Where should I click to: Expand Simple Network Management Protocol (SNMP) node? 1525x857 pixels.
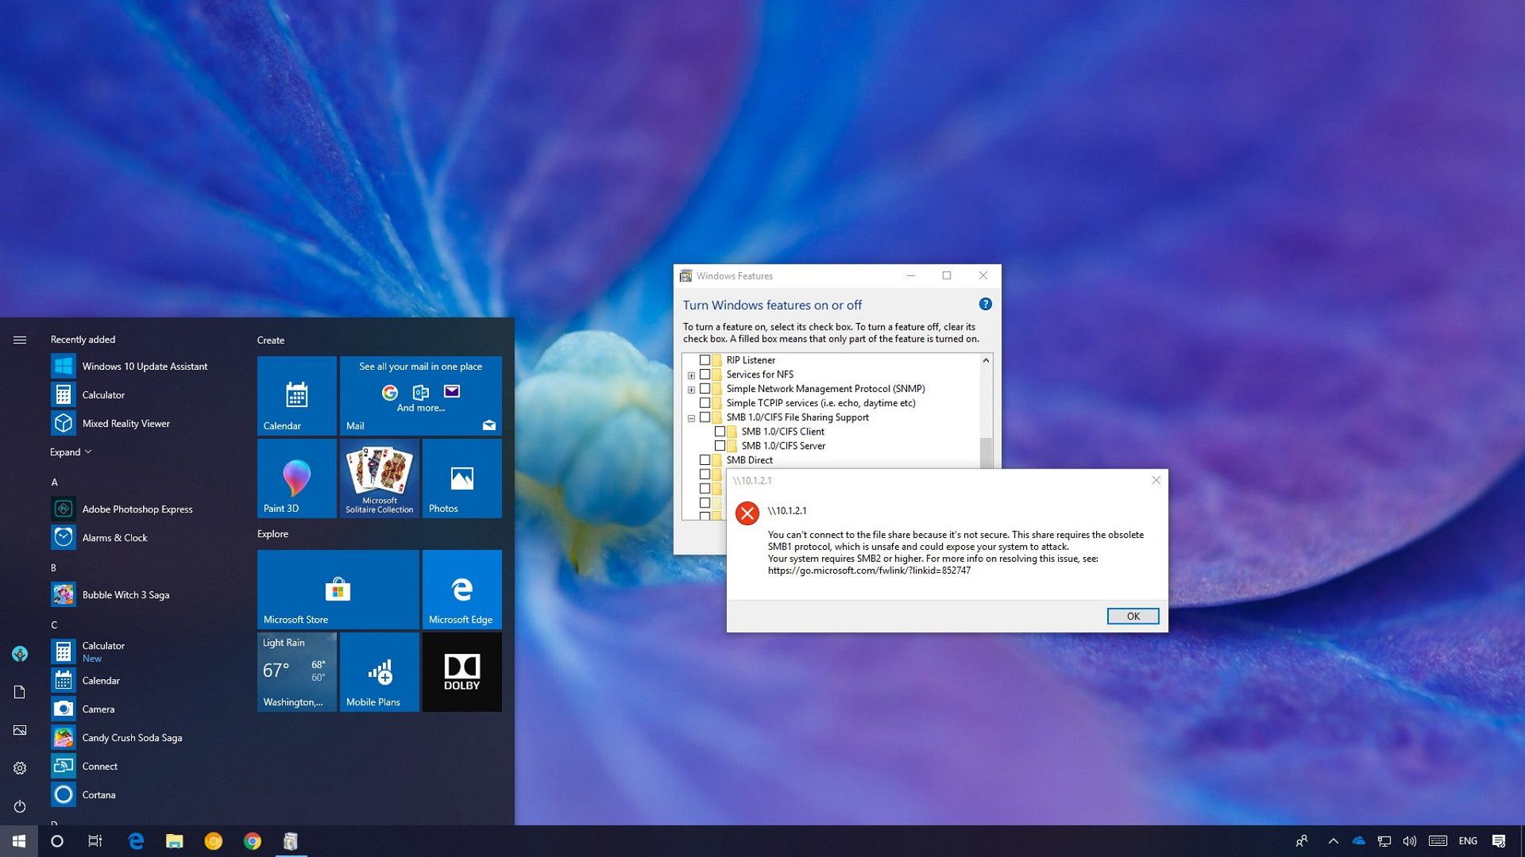click(x=691, y=388)
